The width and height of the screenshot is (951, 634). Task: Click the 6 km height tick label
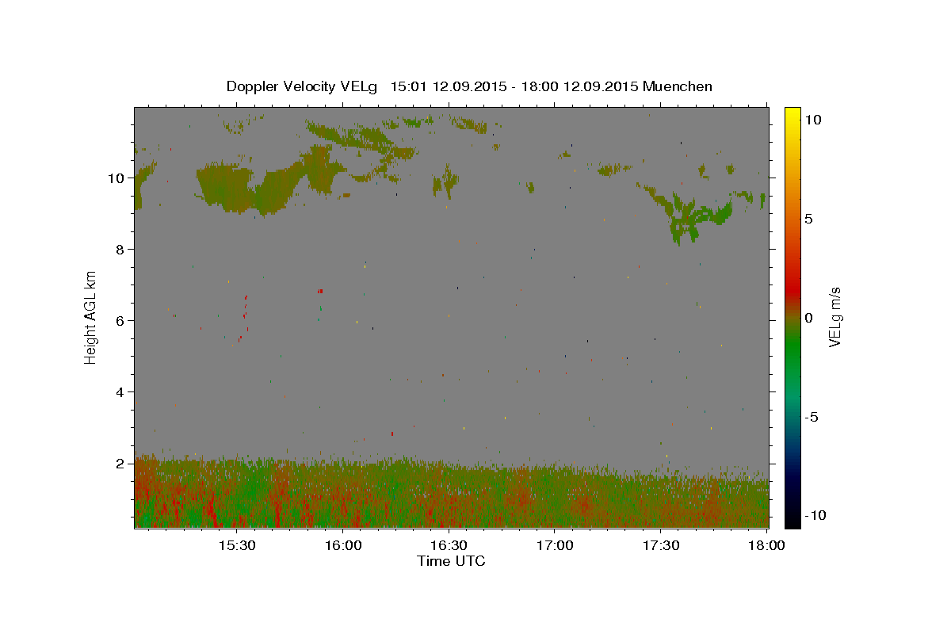click(120, 321)
